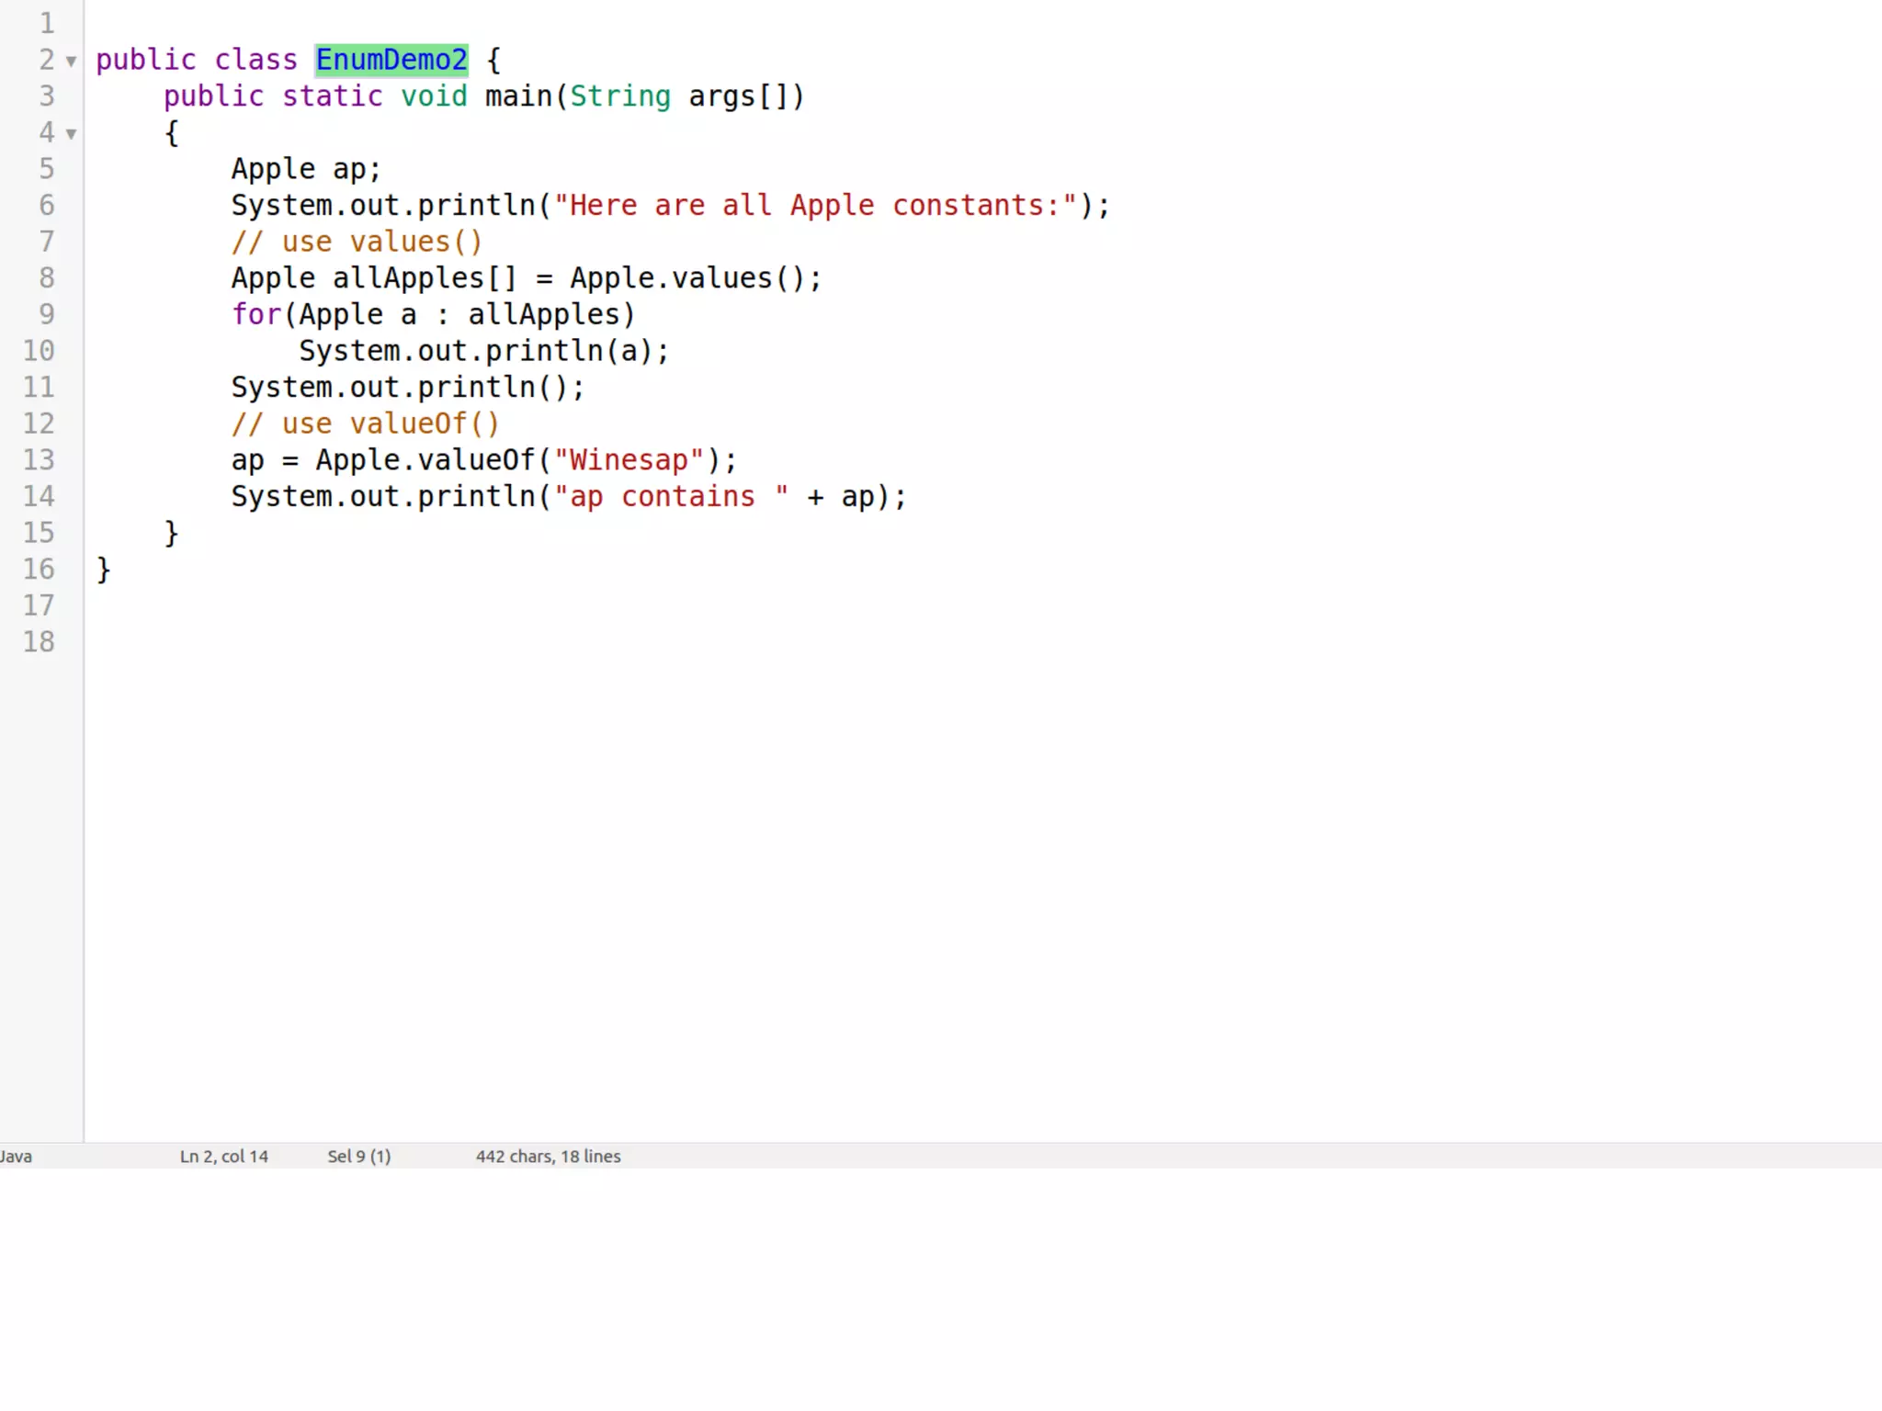Place cursor in the "Here are all Apple constants:" string
The height and width of the screenshot is (1411, 1882).
814,206
